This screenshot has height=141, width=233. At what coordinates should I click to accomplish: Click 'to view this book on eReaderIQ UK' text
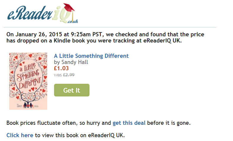tap(80, 135)
